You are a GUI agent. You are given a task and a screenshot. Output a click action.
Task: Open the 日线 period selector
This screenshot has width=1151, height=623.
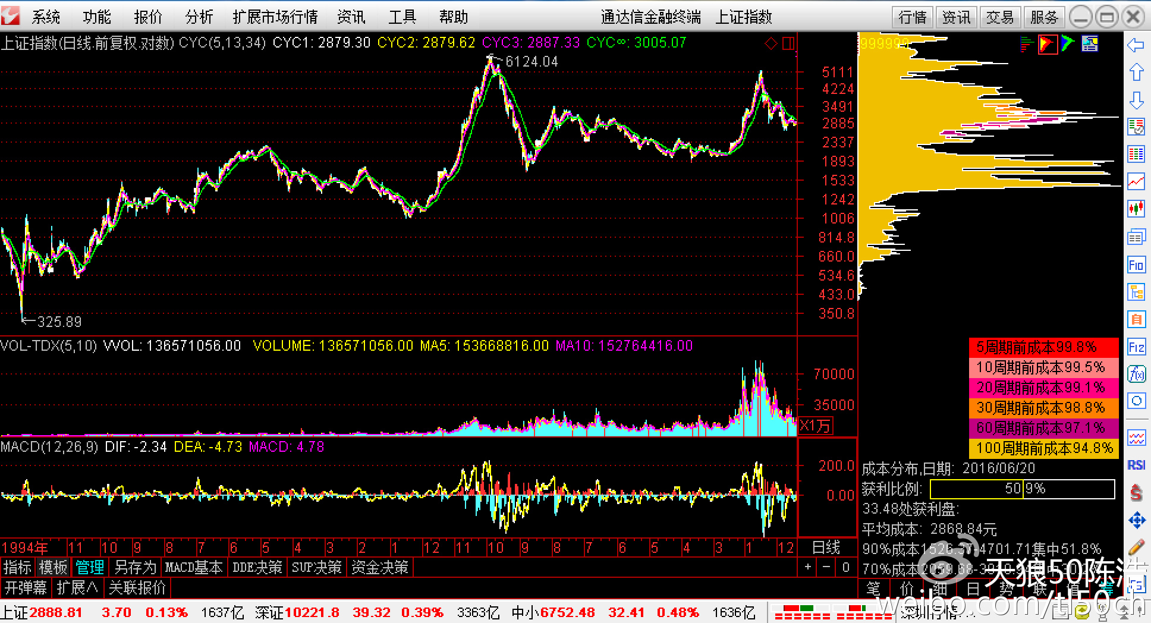826,548
